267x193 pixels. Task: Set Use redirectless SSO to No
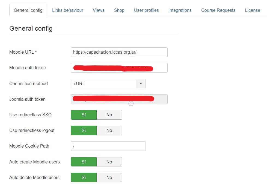click(x=109, y=115)
